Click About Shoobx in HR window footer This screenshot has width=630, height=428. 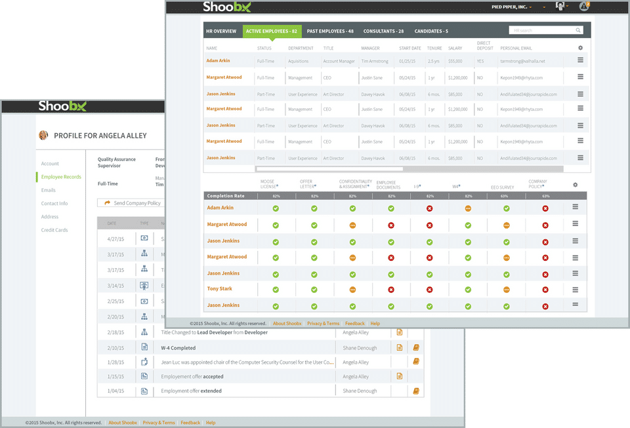coord(287,323)
